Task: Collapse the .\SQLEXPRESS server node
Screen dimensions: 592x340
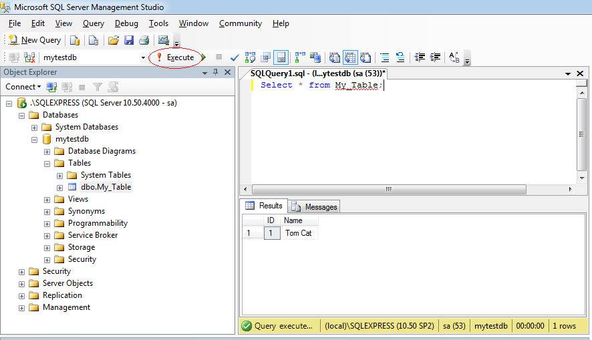Action: click(9, 104)
